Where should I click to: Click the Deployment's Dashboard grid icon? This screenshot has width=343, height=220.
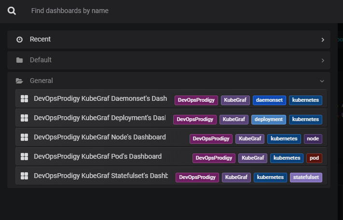(x=25, y=118)
